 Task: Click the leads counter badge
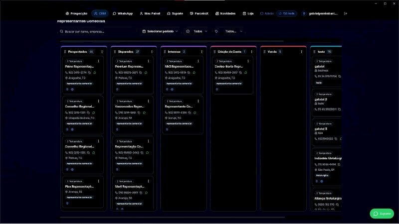[286, 13]
